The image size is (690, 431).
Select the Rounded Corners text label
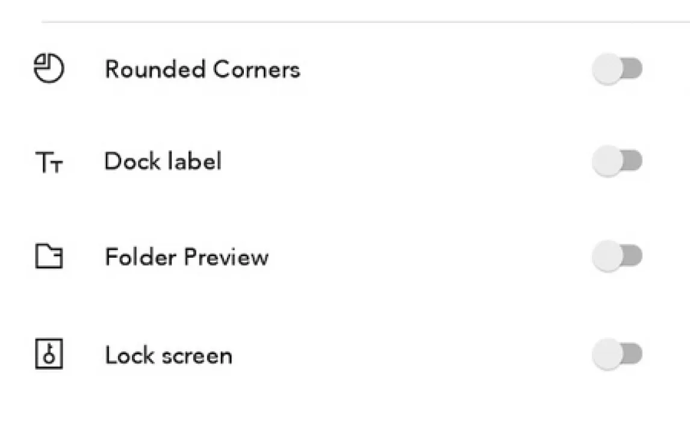(202, 70)
